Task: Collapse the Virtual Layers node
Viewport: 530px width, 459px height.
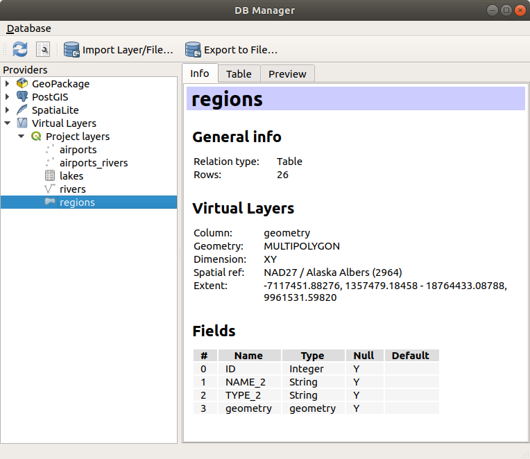Action: click(x=8, y=123)
